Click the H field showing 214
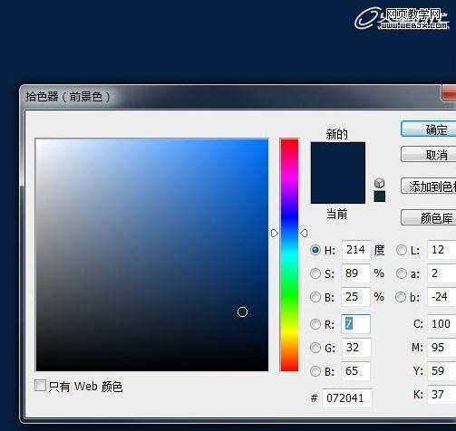456x431 pixels. click(356, 250)
